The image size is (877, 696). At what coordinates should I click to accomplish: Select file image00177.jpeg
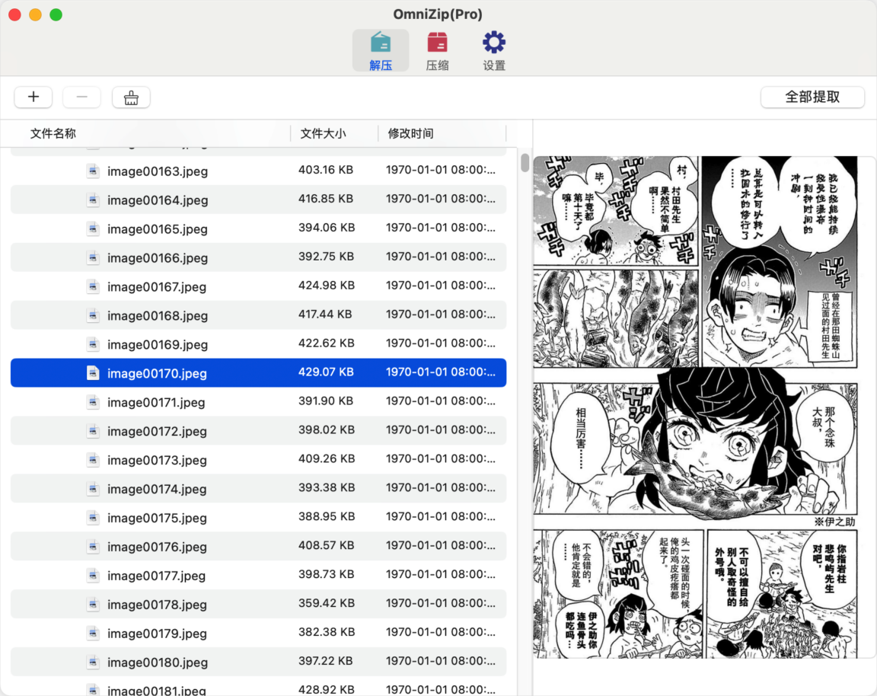(x=258, y=576)
